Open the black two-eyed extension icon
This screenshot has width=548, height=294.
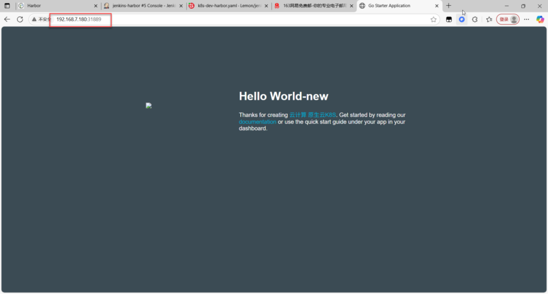(450, 19)
